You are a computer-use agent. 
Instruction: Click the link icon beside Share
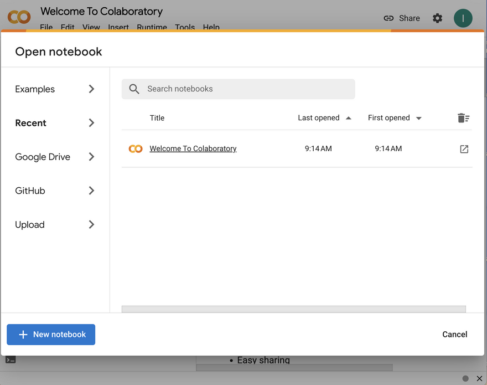388,18
